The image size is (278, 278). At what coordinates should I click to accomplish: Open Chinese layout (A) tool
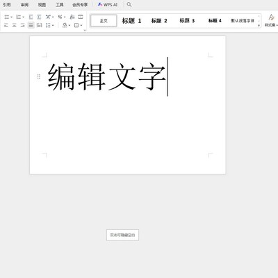tap(48, 17)
